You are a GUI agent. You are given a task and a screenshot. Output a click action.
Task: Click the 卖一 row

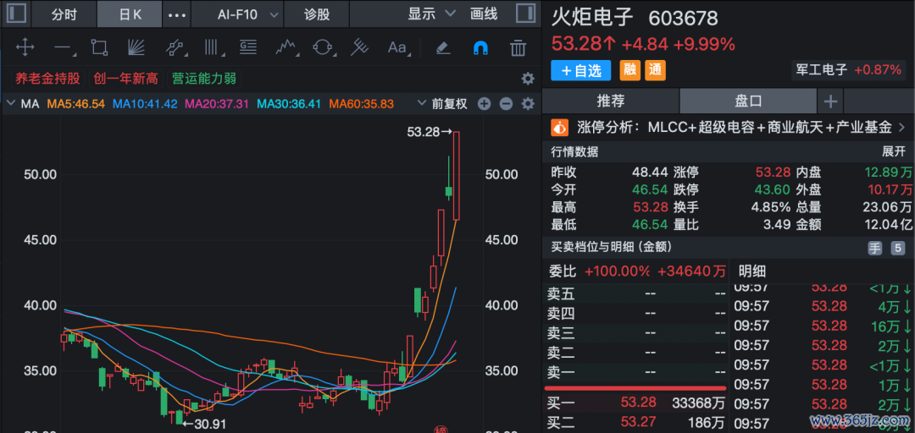coord(636,372)
